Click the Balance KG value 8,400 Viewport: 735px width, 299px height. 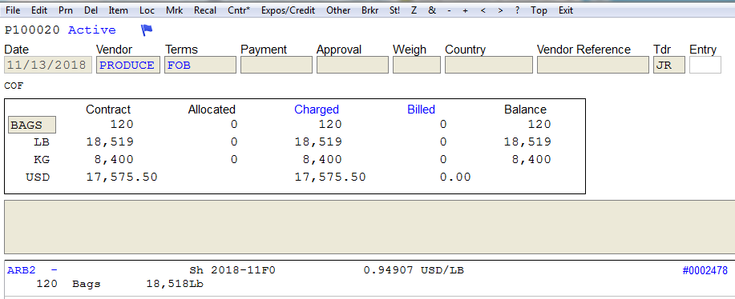point(531,159)
